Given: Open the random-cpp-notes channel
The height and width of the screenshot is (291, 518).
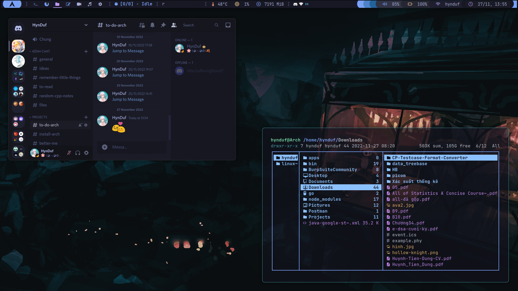Looking at the screenshot, I should pos(56,96).
